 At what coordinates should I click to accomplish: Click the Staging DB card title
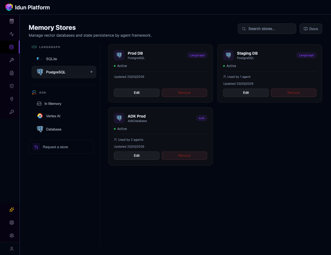tap(247, 53)
